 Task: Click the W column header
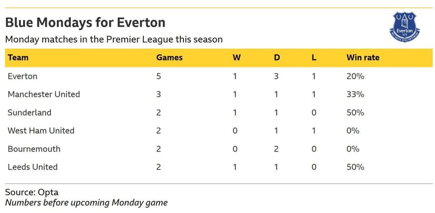pos(236,58)
